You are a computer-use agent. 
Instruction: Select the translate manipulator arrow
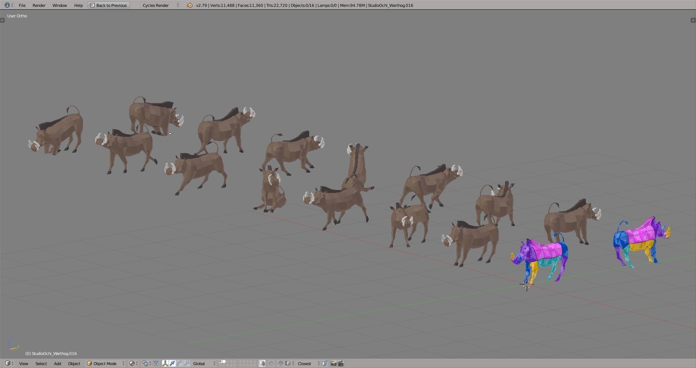[173, 364]
